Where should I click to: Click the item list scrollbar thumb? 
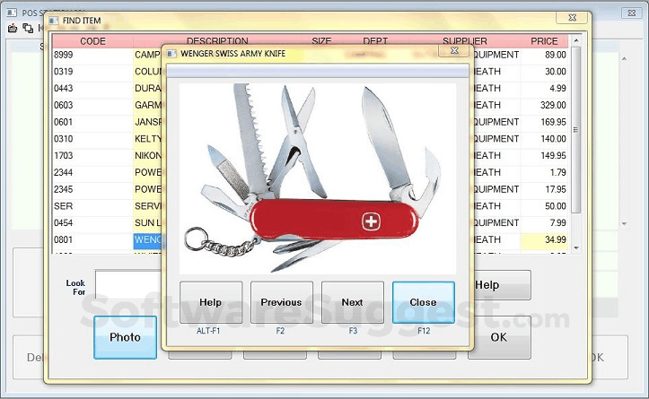(x=575, y=130)
